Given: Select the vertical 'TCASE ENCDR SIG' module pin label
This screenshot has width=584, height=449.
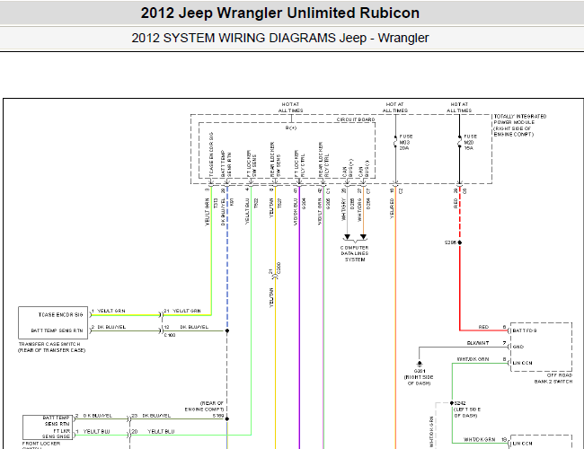Looking at the screenshot, I should click(211, 154).
